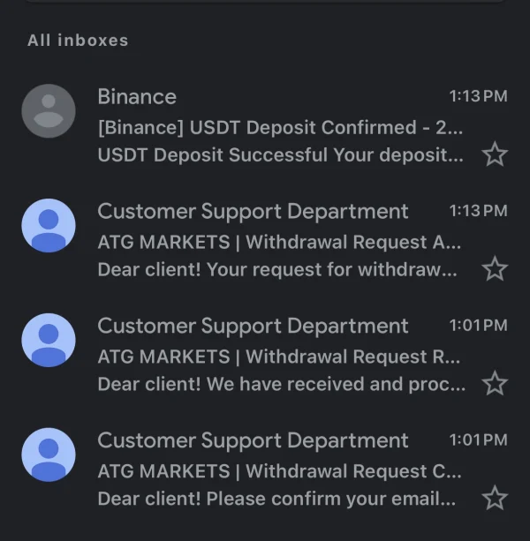The height and width of the screenshot is (541, 530).
Task: Tap the gray Binance sender avatar
Action: click(49, 111)
